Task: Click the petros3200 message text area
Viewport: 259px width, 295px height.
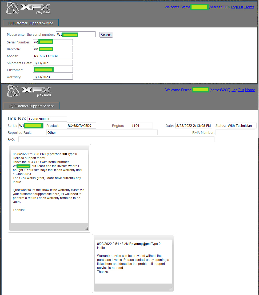Action: [49, 186]
